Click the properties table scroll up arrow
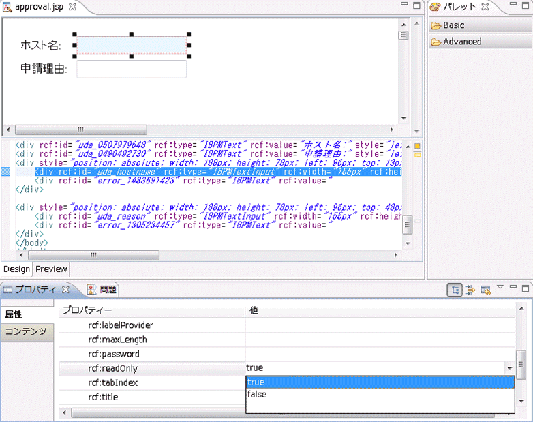Viewport: 533px width, 422px height. 521,308
